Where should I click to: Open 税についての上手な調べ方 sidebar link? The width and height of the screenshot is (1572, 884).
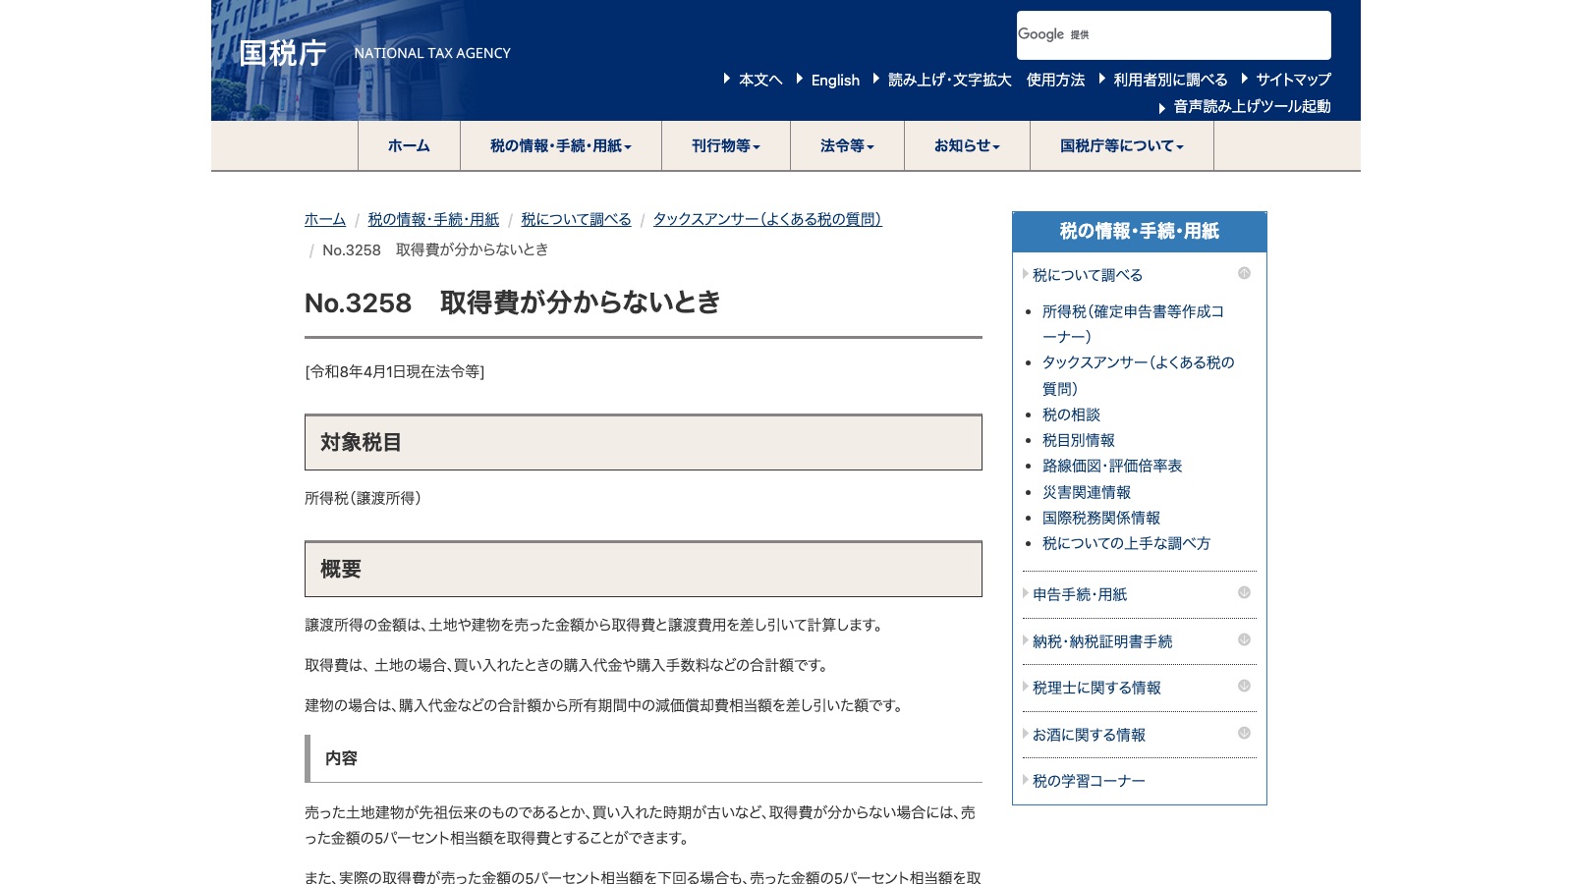[x=1126, y=543]
